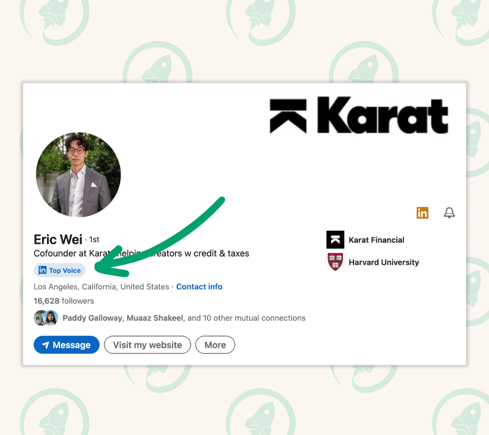Click the Top Voice badge text
Image resolution: width=489 pixels, height=435 pixels.
(x=65, y=271)
